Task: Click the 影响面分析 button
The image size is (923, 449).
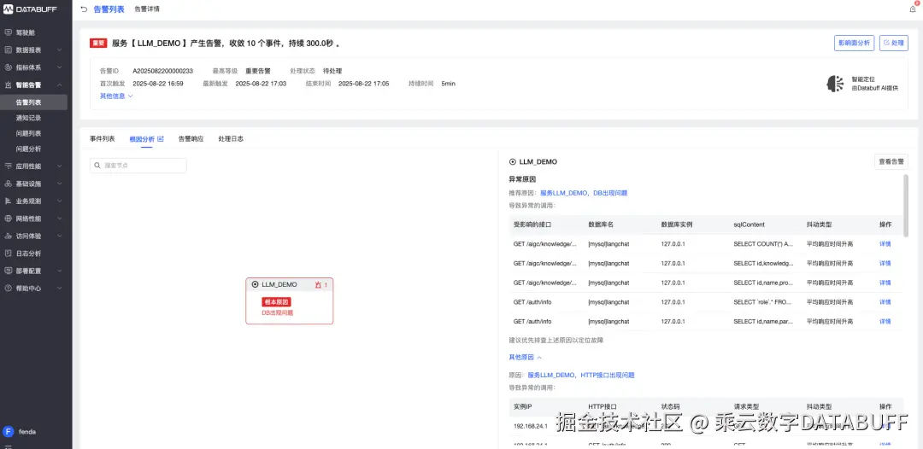Action: (854, 43)
